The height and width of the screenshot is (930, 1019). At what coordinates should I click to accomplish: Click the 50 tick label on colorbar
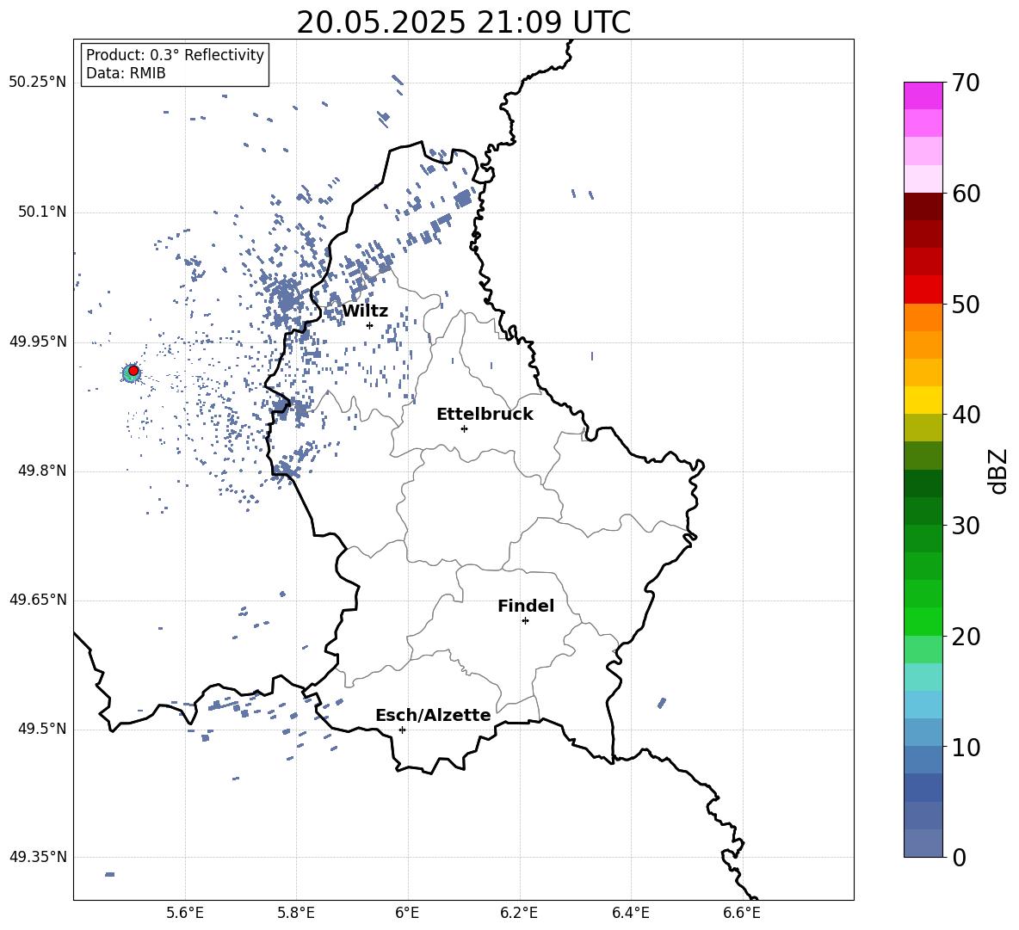pos(966,304)
